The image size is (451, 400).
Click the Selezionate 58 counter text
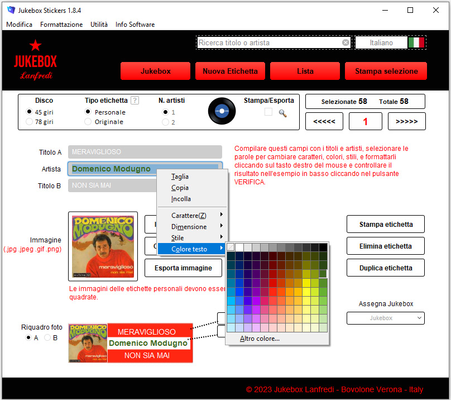pyautogui.click(x=344, y=101)
